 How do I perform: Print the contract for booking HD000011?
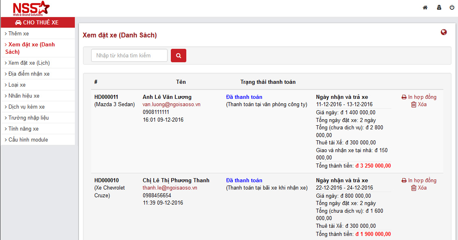419,97
